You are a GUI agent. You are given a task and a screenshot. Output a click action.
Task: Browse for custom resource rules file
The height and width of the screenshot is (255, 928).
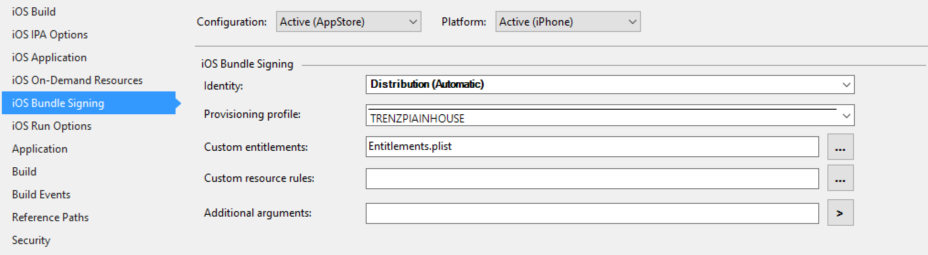(840, 178)
